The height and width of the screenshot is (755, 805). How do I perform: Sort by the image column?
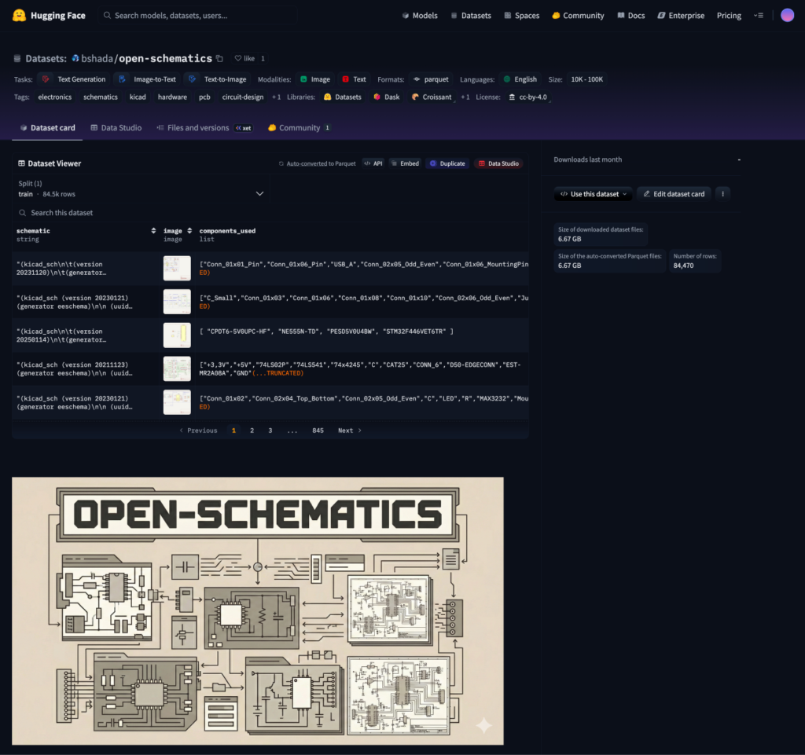coord(189,231)
